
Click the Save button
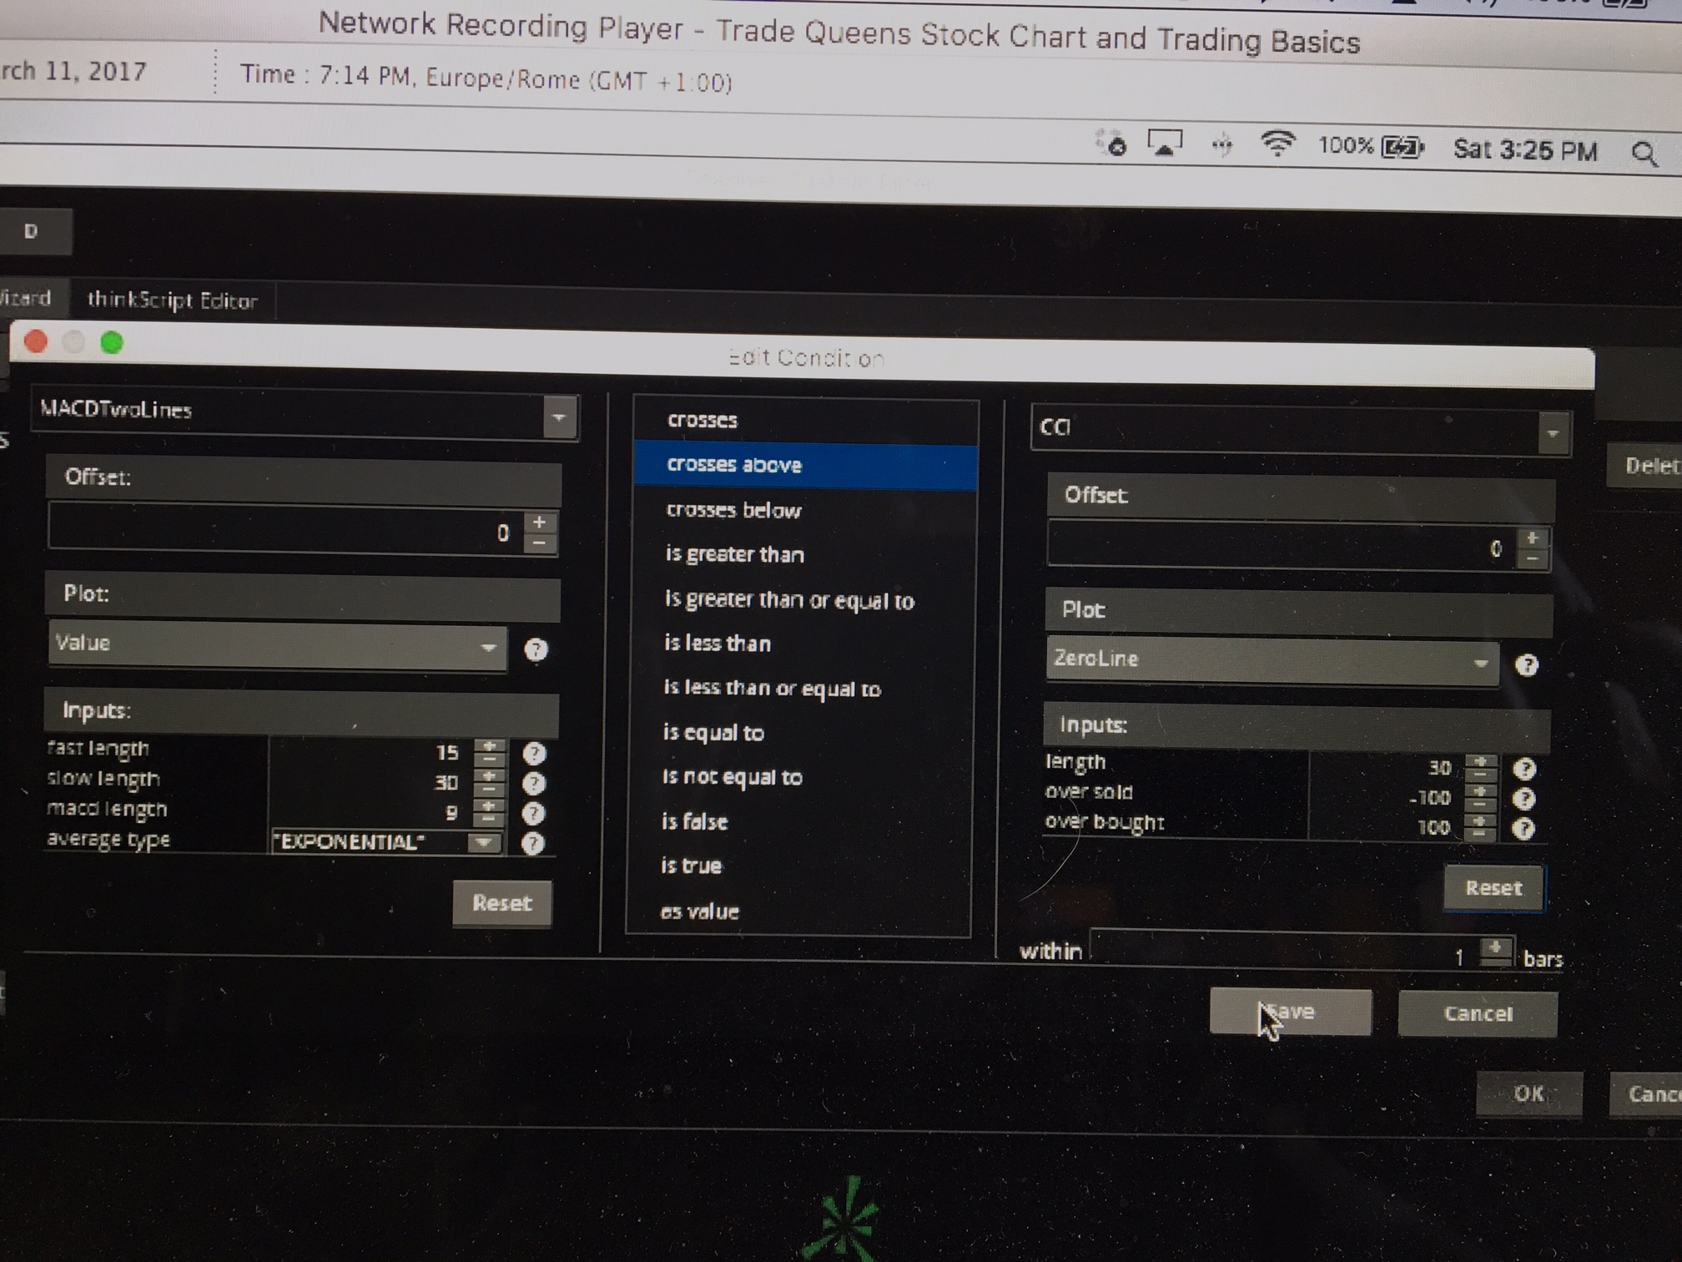(x=1290, y=1012)
